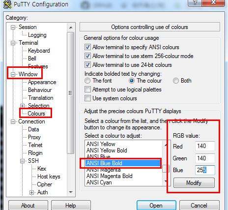Click the colour list scrollbar thumb

pos(166,169)
